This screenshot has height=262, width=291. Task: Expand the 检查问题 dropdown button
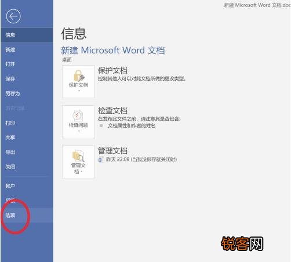coord(78,121)
